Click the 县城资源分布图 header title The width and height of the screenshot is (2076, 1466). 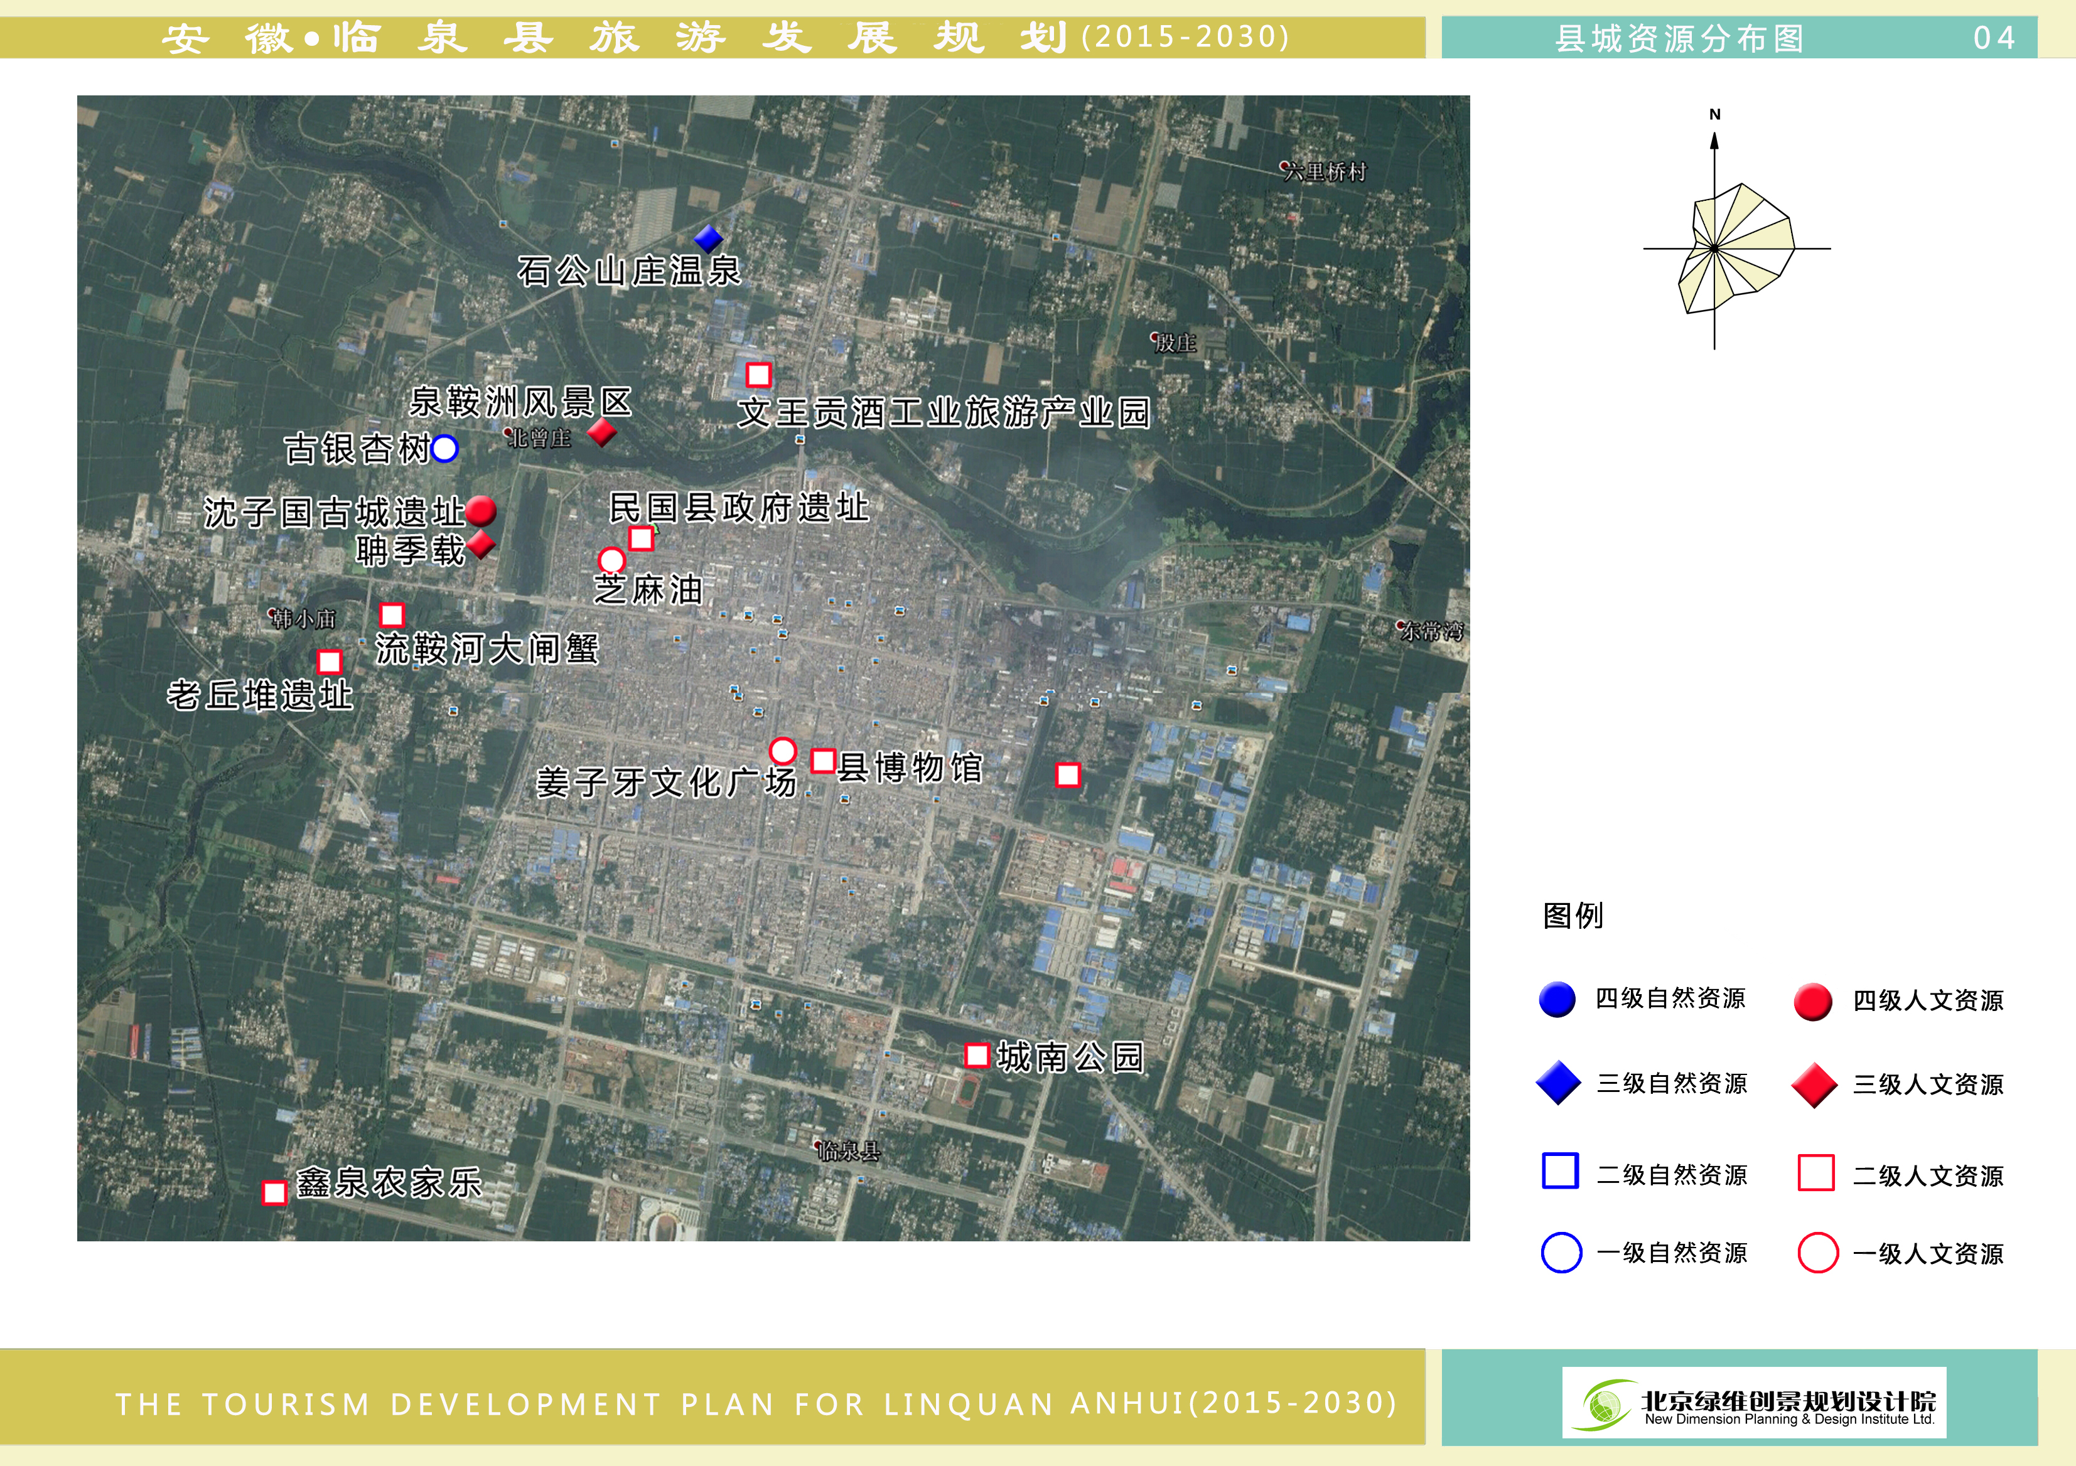point(1680,39)
